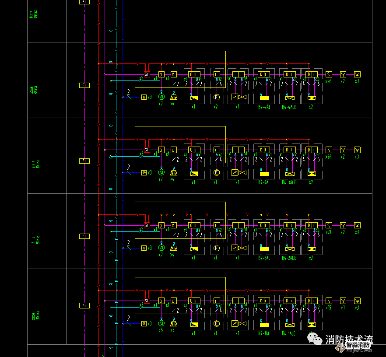Viewport: 386px width, 357px height.
Task: Select the manual call point Y symbol, first floor
Action: click(x=343, y=301)
